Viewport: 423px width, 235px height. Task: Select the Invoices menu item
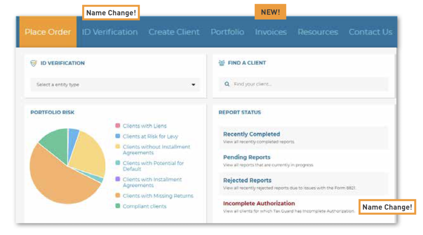[x=271, y=32]
